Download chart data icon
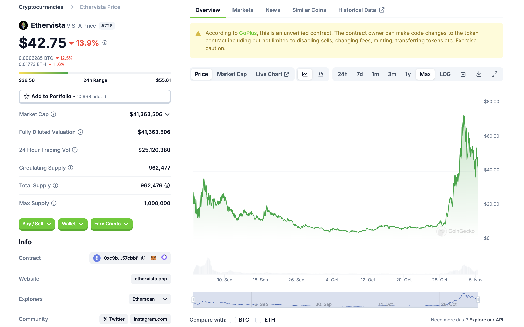The image size is (524, 327). click(x=478, y=74)
